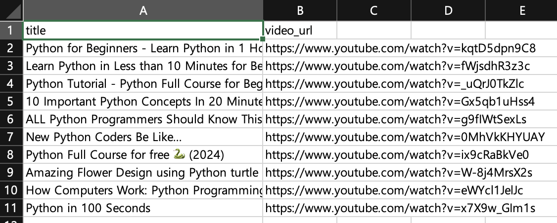557x223 pixels.
Task: Click URL ending in g9fIWtSexLs
Action: [x=396, y=119]
